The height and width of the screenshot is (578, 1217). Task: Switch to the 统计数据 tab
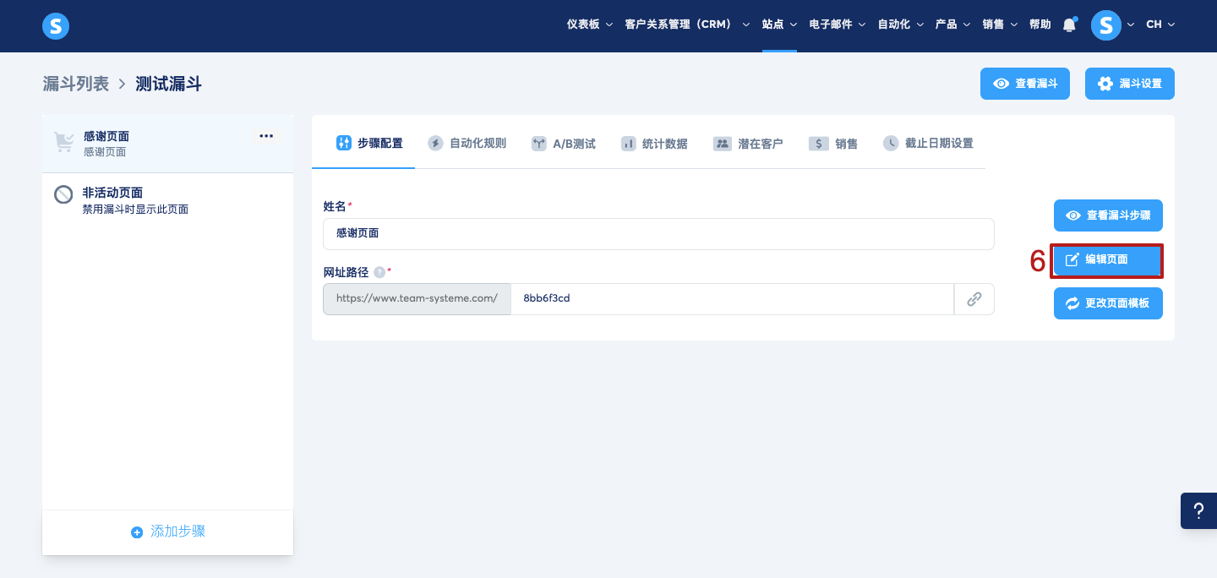click(x=654, y=144)
